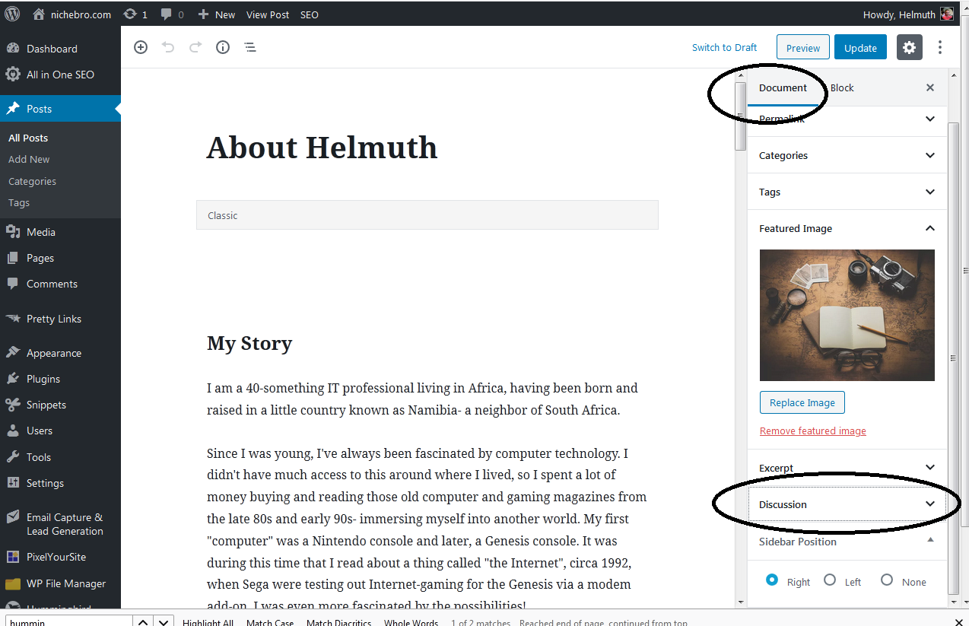This screenshot has width=969, height=626.
Task: Click the About Helmuth title field
Action: click(322, 148)
